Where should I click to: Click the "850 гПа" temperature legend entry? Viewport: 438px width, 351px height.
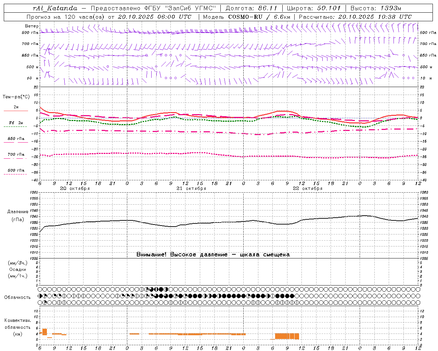point(16,139)
